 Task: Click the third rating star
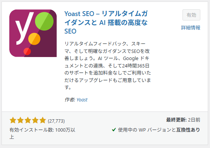tap(28, 120)
